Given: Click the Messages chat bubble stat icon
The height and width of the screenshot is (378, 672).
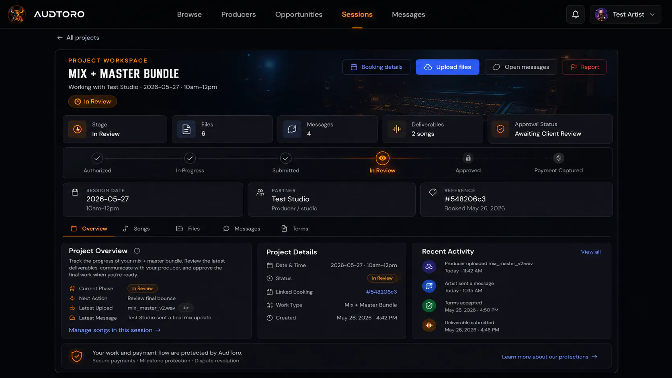Looking at the screenshot, I should click(x=292, y=129).
